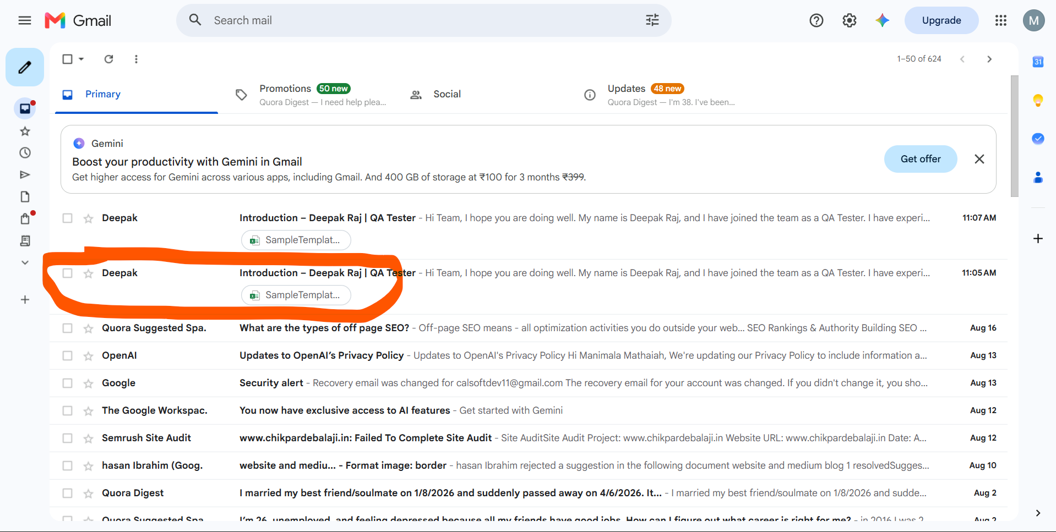Open Snoozed clock icon in sidebar

25,153
